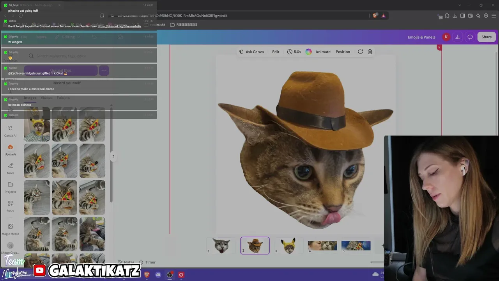Click the Animate button
Screen dimensions: 499x281
click(323, 52)
